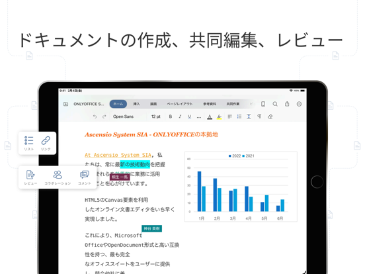This screenshot has height=274, width=365.
Task: Click the orange Ascensio System SIA heading
Action: (151, 134)
